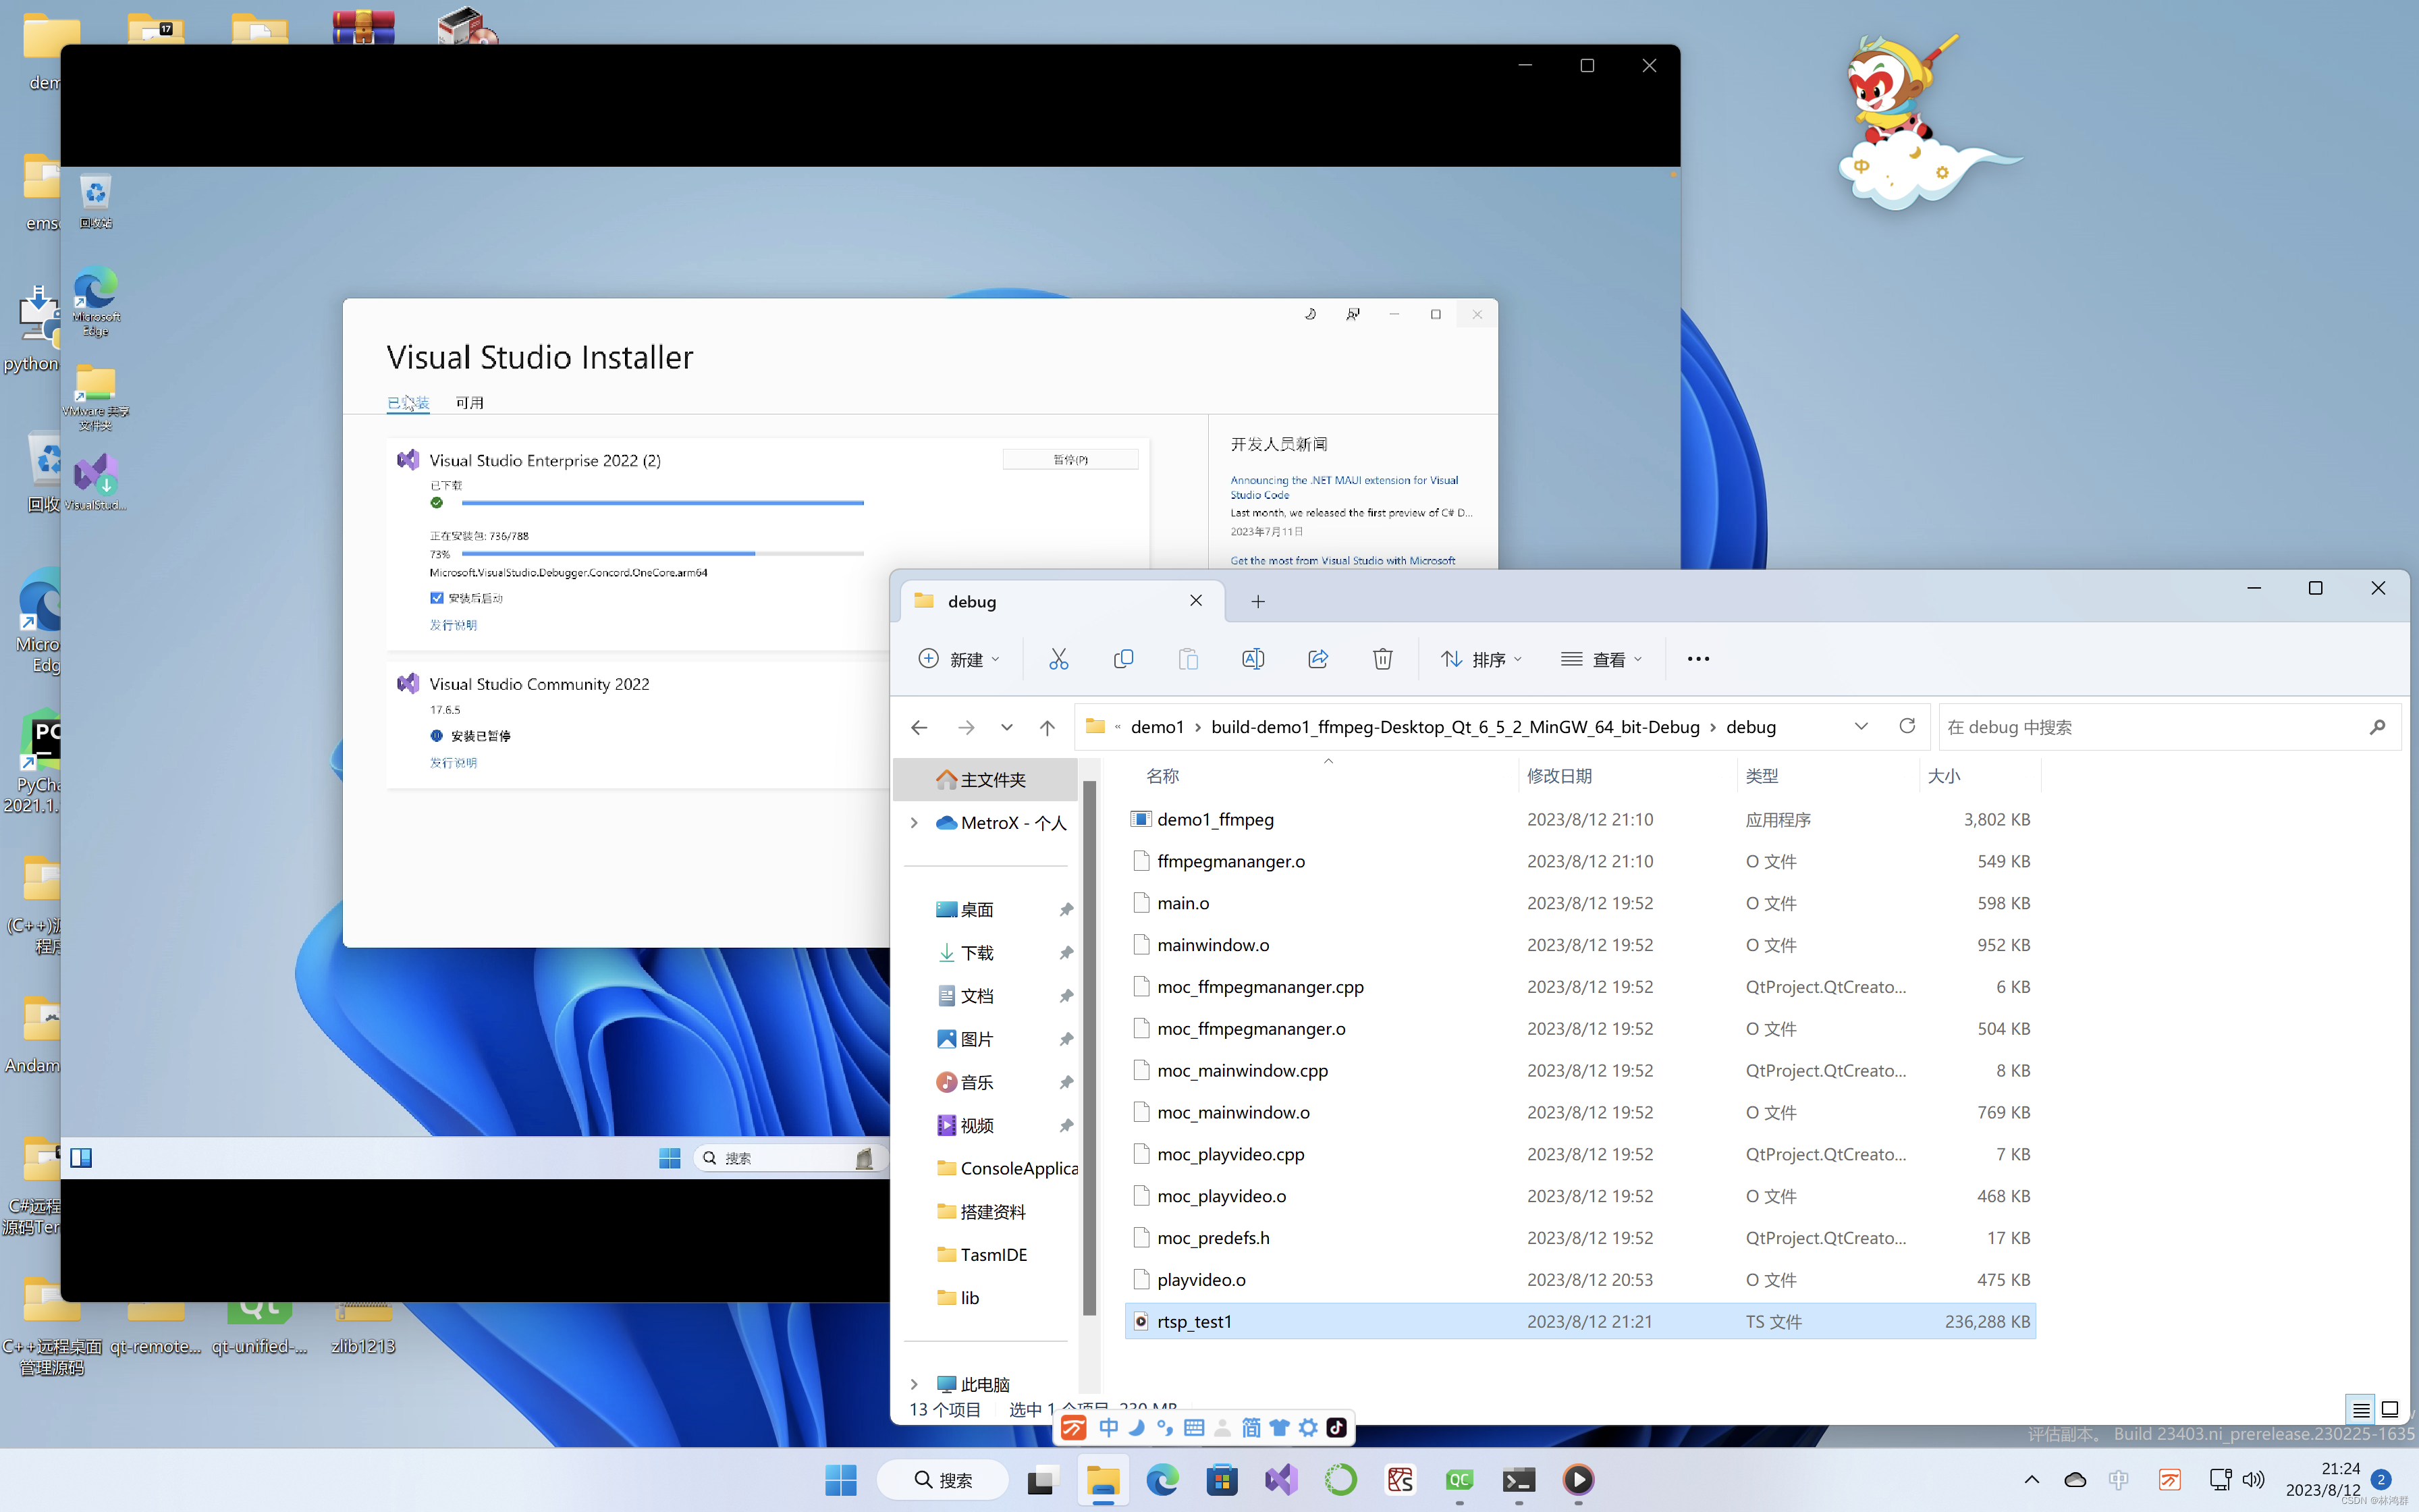Click the Rename icon in Explorer toolbar

[x=1253, y=659]
